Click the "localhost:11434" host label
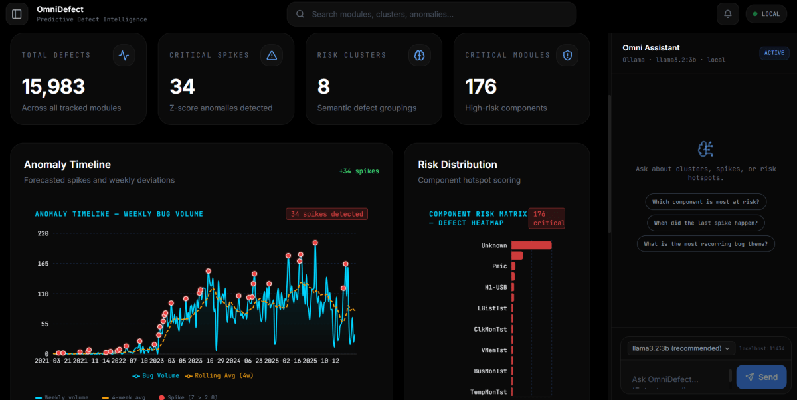The image size is (797, 400). click(x=762, y=348)
